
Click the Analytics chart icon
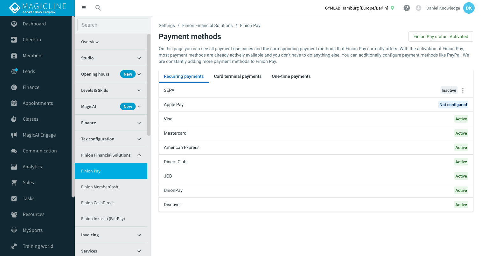(x=14, y=167)
